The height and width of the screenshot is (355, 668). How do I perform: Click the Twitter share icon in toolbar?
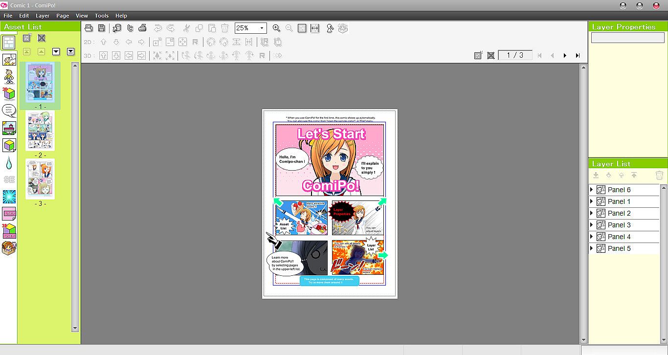[130, 28]
